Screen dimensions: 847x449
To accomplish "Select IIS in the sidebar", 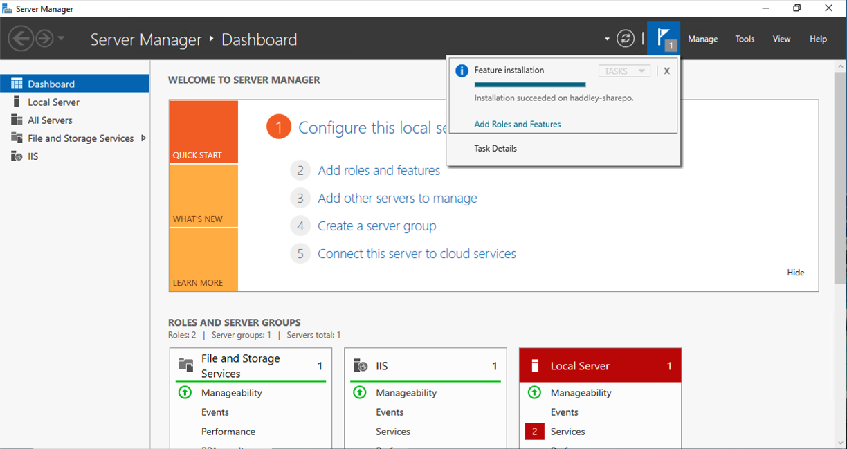I will click(x=75, y=156).
